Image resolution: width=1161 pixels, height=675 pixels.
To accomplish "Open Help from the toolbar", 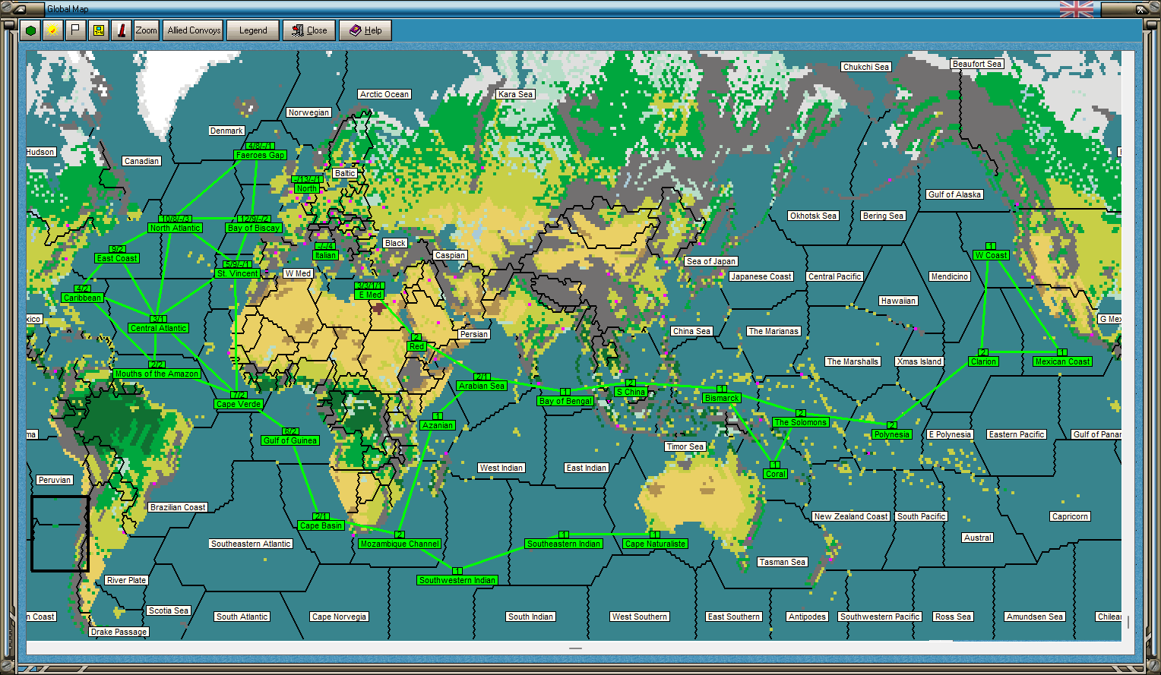I will pos(365,30).
